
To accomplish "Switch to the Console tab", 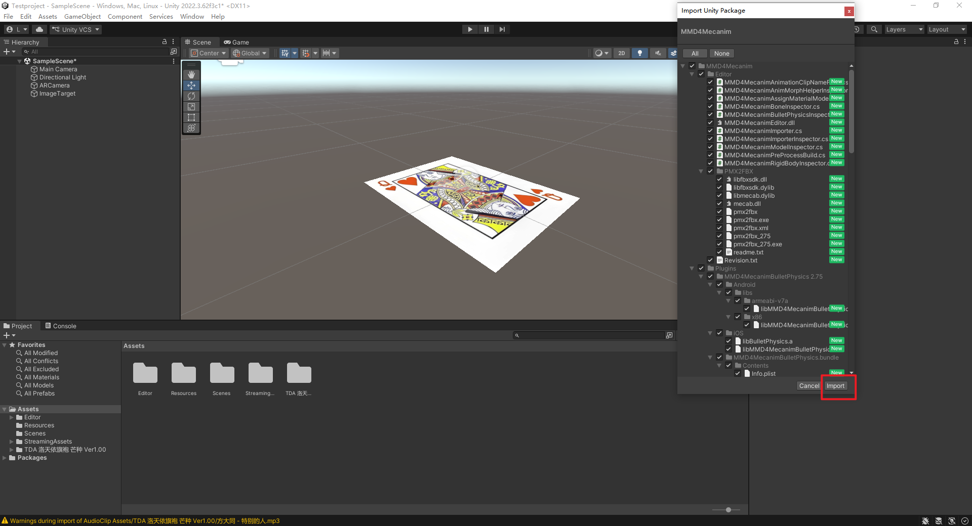I will (x=61, y=326).
